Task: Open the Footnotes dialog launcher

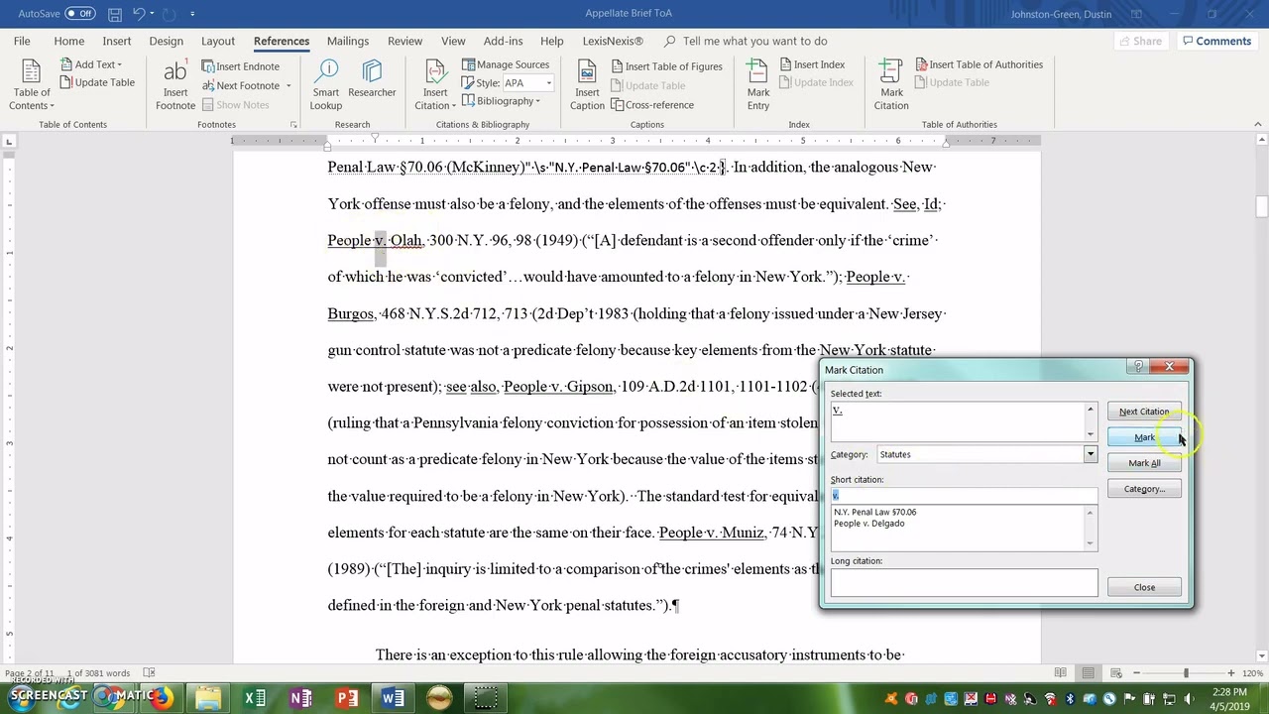Action: 293,125
